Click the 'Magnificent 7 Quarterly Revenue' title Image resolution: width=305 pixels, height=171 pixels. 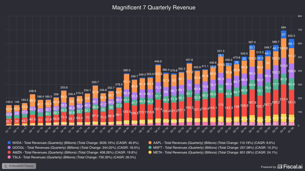pos(154,8)
